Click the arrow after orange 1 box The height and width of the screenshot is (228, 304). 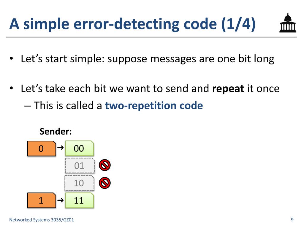(61, 200)
